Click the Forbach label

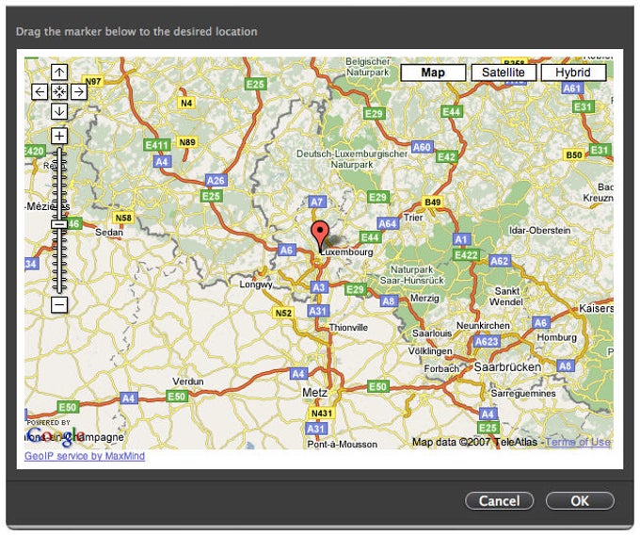point(441,368)
